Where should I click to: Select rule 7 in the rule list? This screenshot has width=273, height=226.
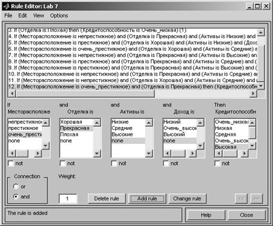pyautogui.click(x=133, y=55)
